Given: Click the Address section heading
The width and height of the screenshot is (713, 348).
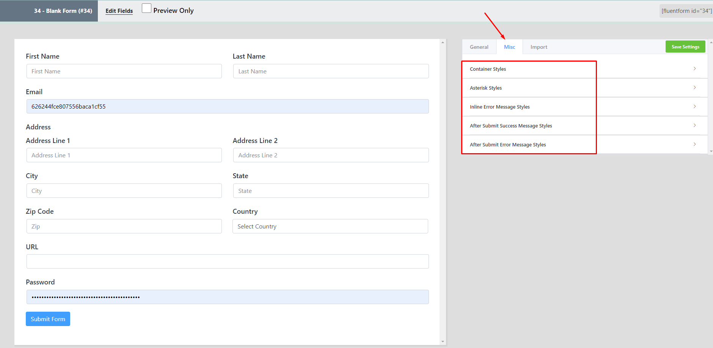Looking at the screenshot, I should (x=38, y=127).
